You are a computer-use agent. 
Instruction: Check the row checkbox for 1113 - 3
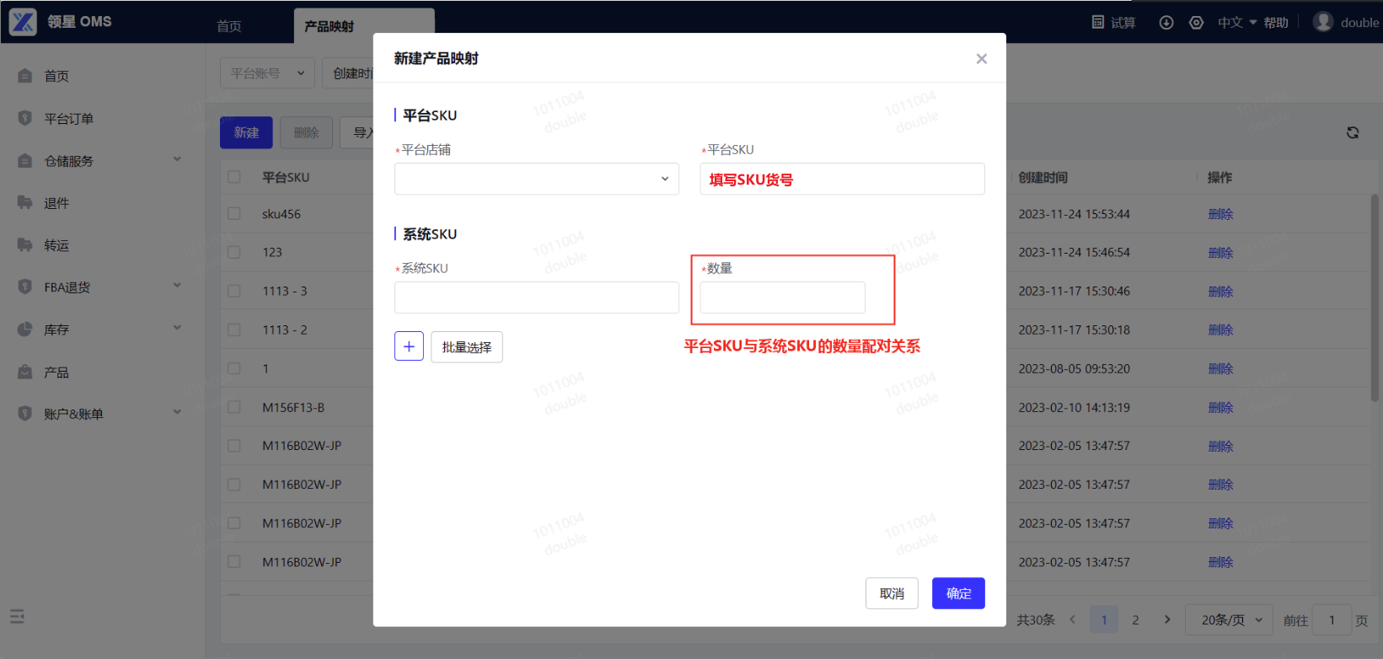coord(234,291)
